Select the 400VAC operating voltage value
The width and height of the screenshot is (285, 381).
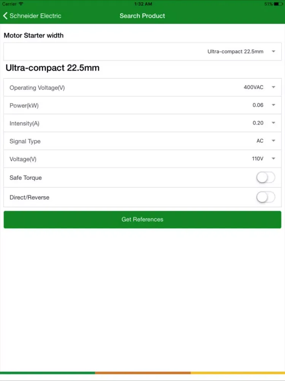[x=253, y=87]
